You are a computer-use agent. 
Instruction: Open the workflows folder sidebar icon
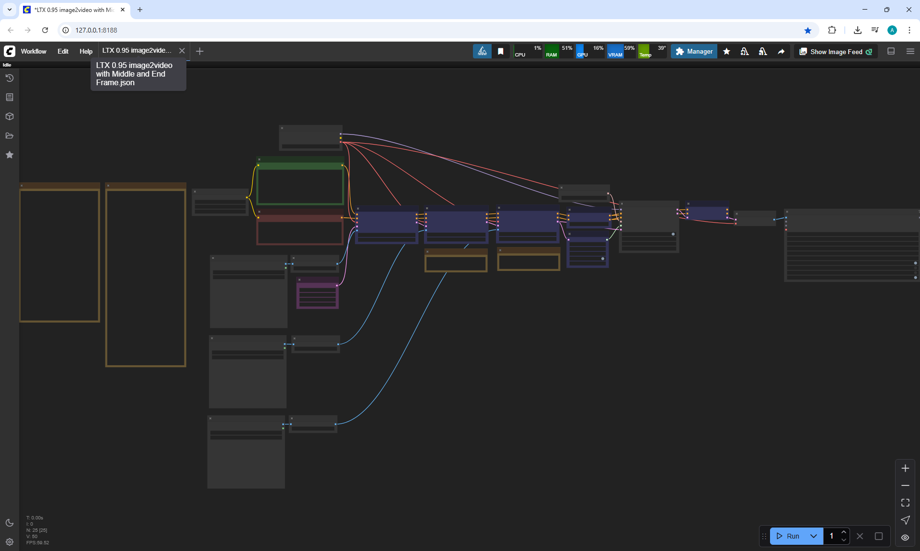click(x=10, y=135)
